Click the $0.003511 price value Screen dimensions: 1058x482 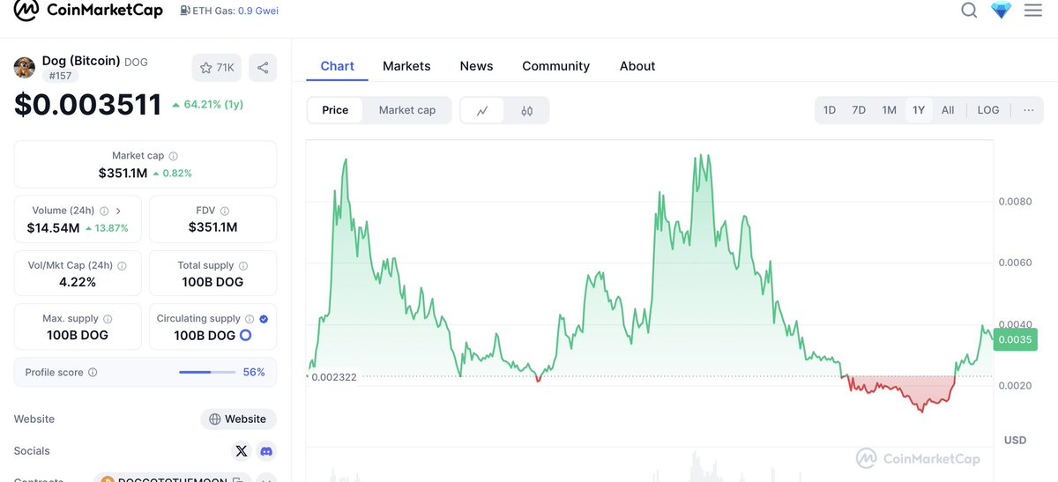click(88, 104)
